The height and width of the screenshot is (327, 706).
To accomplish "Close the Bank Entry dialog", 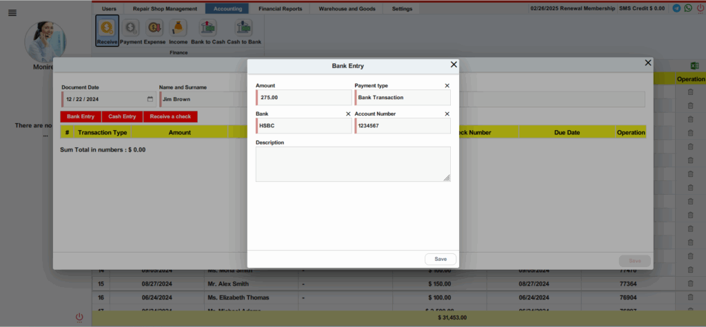I will [x=454, y=65].
